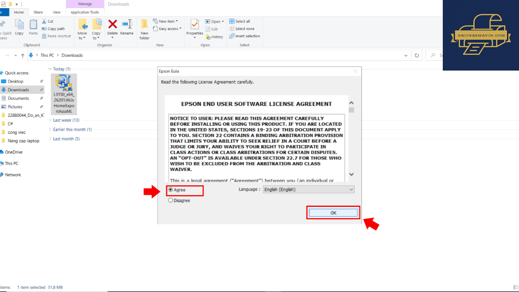Click the Open button in the ribbon
Viewport: 519px width, 292px height.
click(x=214, y=21)
